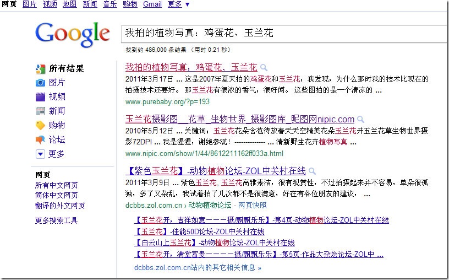
Task: Open 音乐 in the top navigation
Action: pyautogui.click(x=110, y=4)
